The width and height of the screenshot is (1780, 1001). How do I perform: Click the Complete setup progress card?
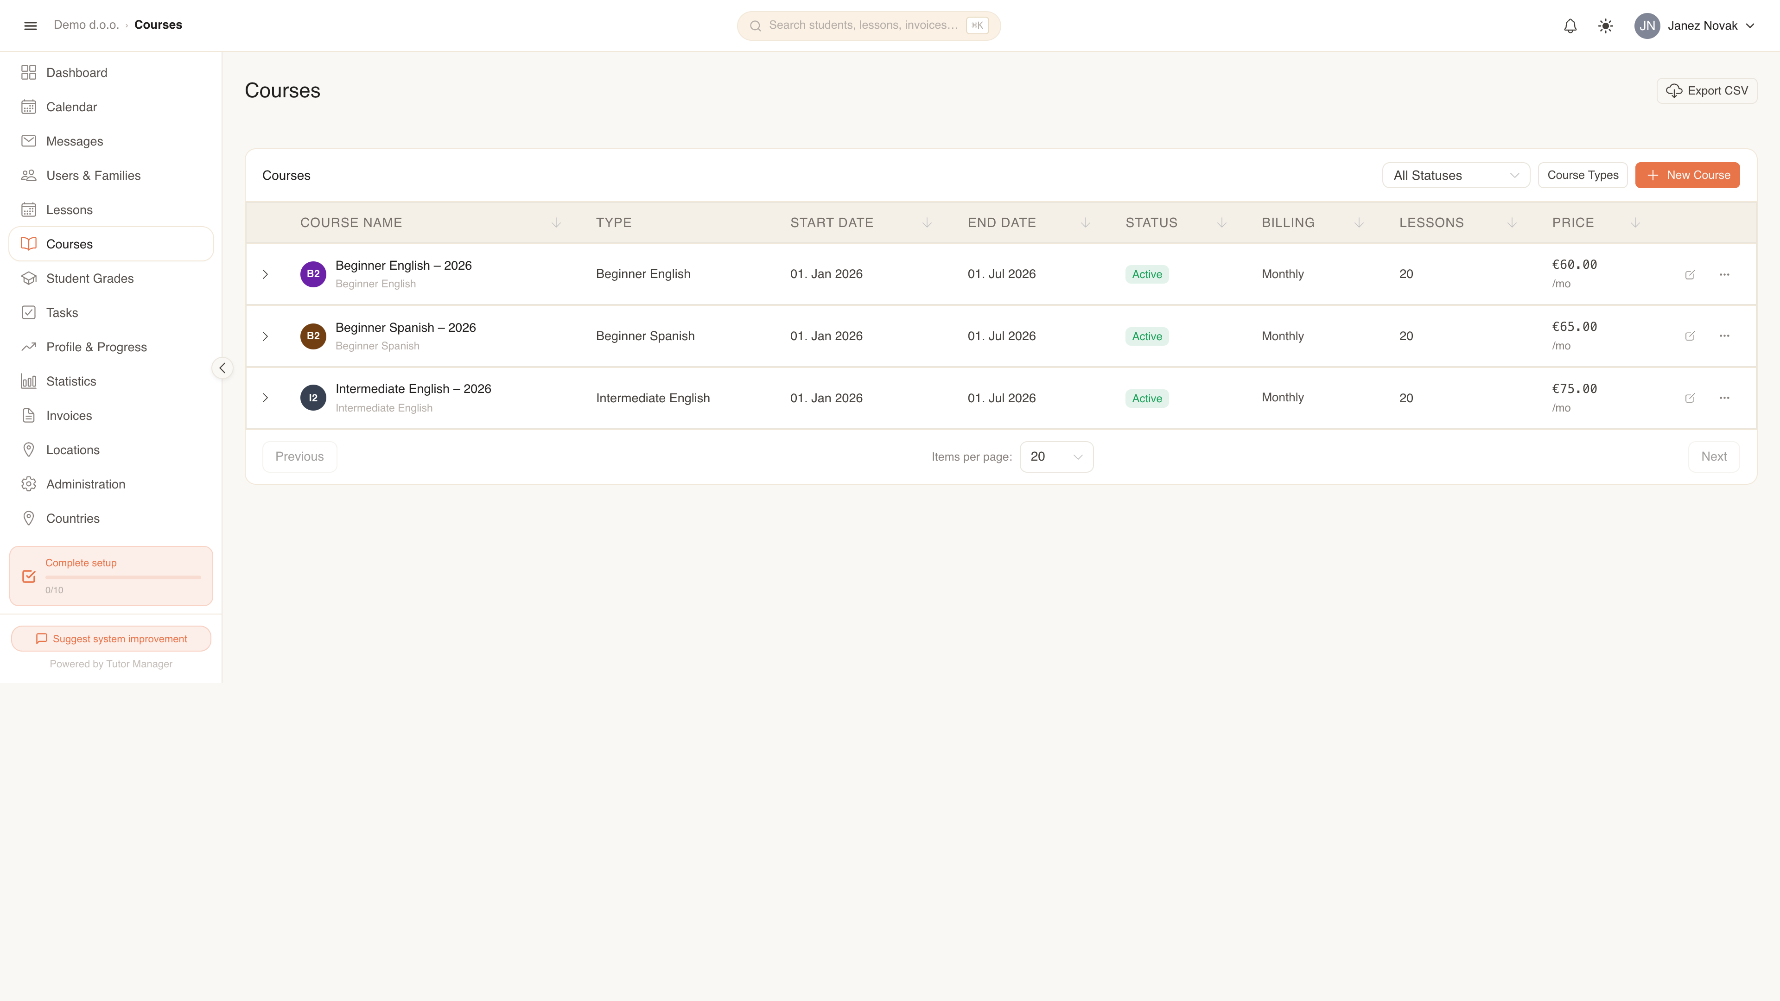point(111,576)
